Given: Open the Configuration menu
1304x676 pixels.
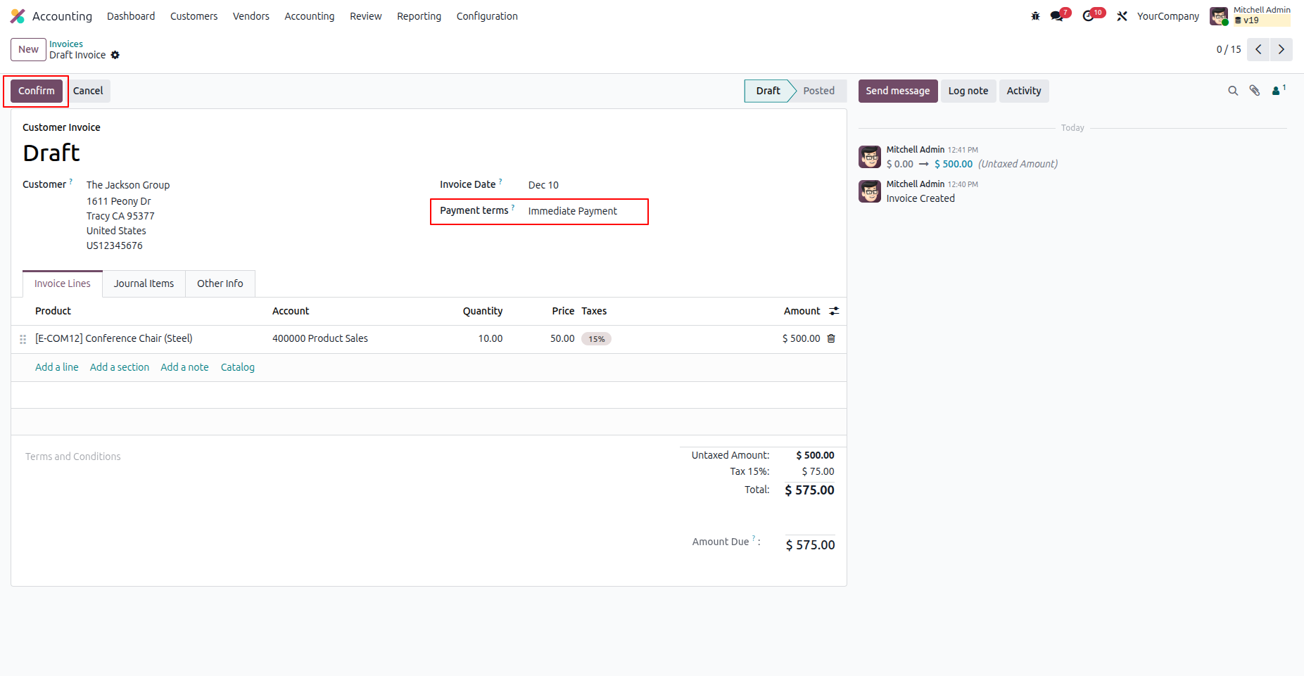Looking at the screenshot, I should point(487,16).
